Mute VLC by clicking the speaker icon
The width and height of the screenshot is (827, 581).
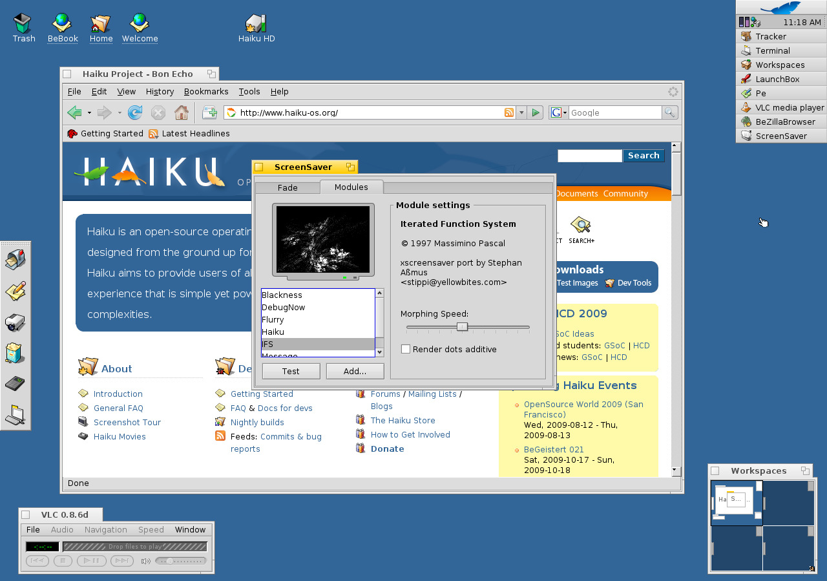tap(144, 561)
